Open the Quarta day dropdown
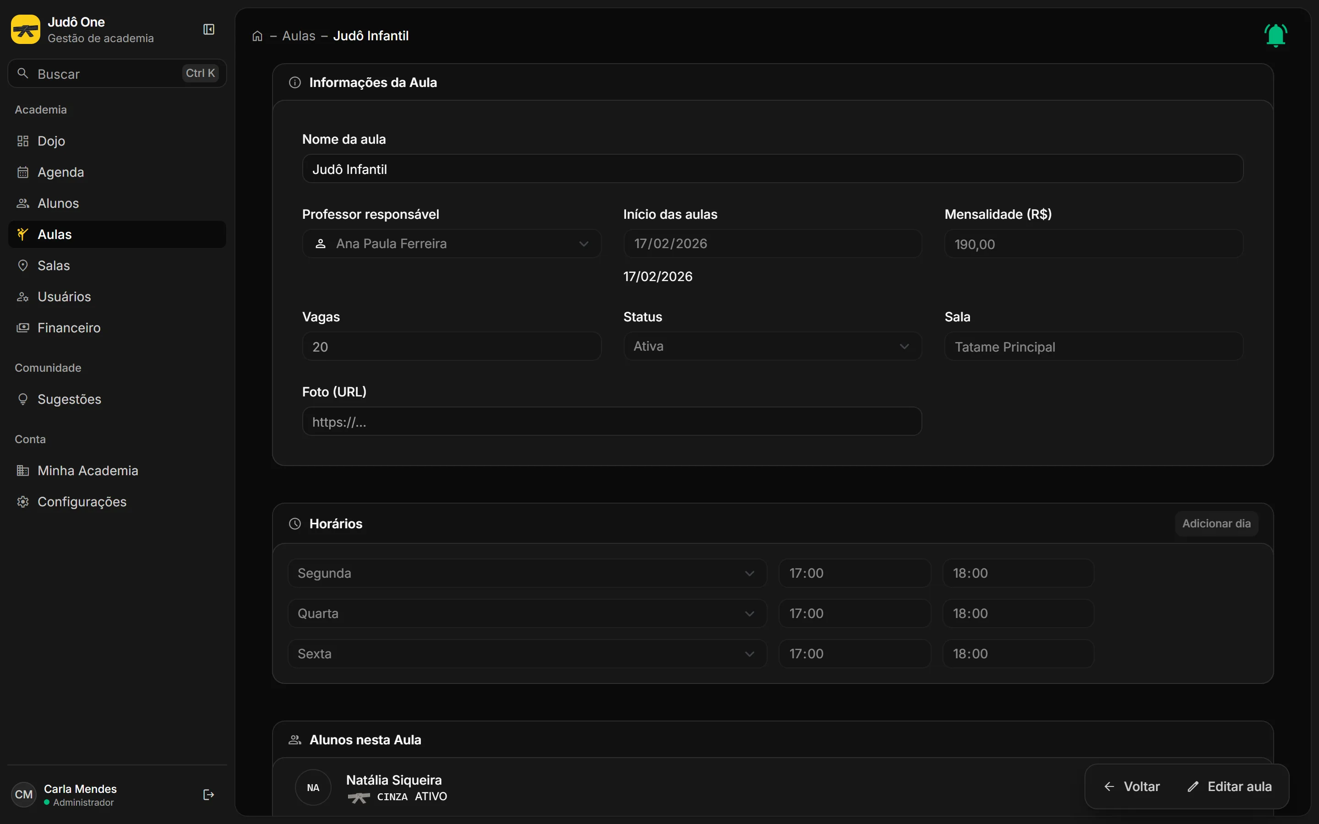Viewport: 1319px width, 824px height. pyautogui.click(x=527, y=613)
